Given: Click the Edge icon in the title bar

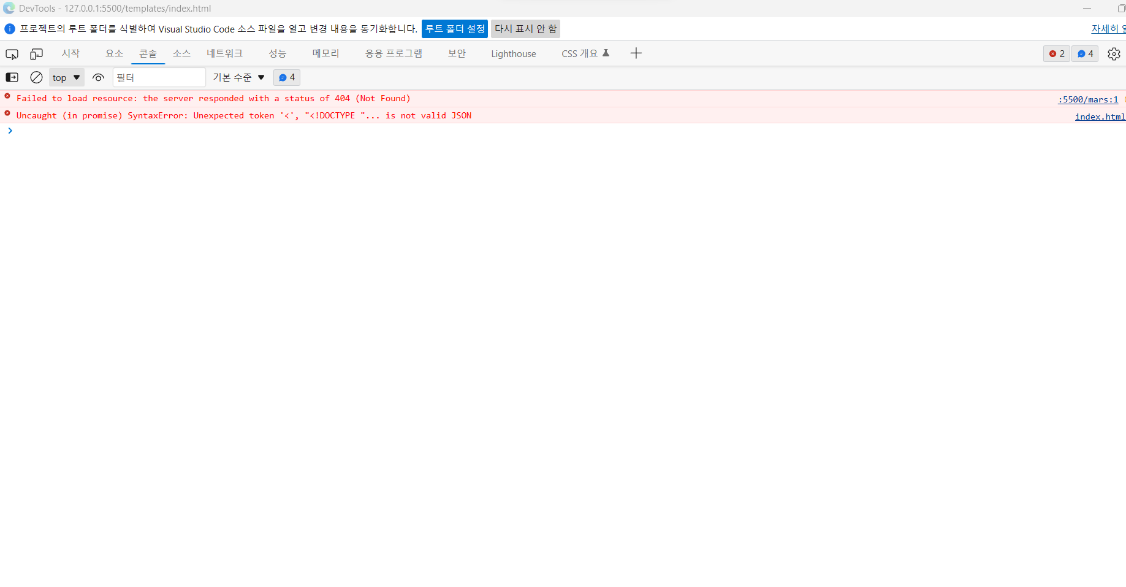Looking at the screenshot, I should [9, 8].
